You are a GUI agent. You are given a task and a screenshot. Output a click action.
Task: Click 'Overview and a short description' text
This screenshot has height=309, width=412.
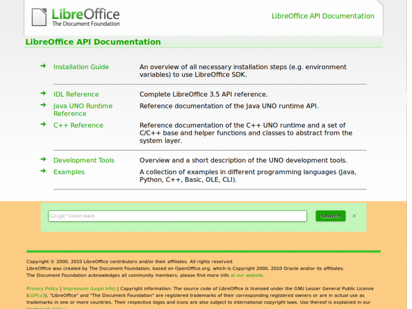tap(243, 160)
